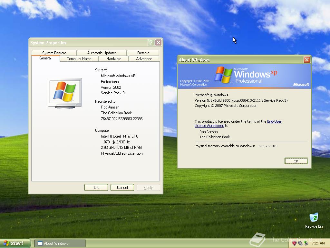Click 'Rob Jansen' in About Windows
330x248 pixels.
[x=209, y=132]
